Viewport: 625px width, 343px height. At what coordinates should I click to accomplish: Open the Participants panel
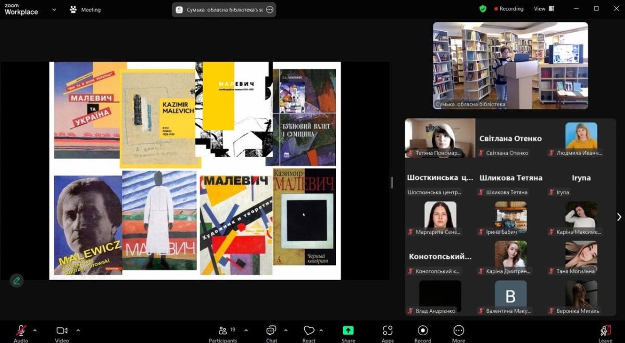(223, 331)
